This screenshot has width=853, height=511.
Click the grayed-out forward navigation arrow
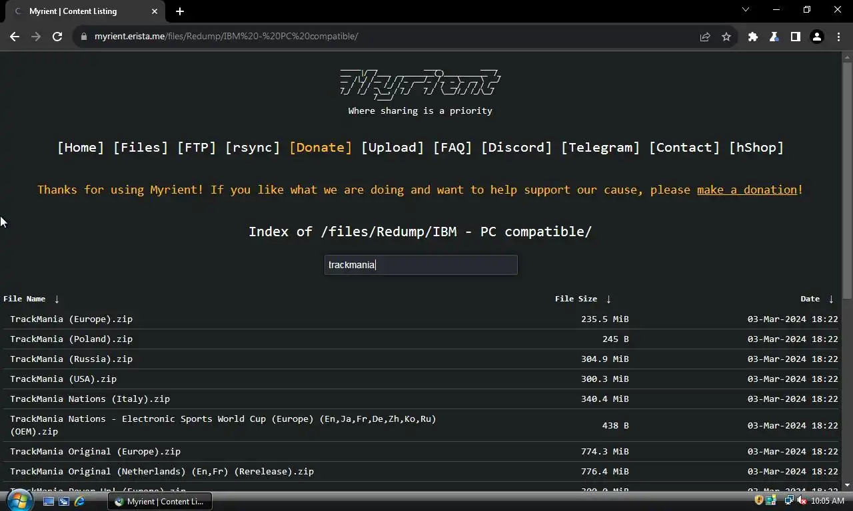(36, 37)
